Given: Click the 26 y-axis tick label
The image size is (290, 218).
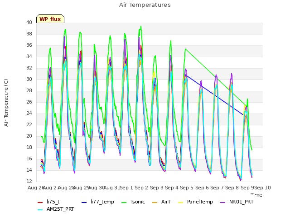Looking at the screenshot, I should (x=29, y=102).
